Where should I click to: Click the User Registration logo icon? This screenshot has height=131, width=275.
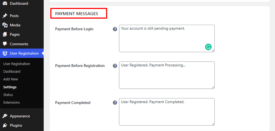point(5,53)
